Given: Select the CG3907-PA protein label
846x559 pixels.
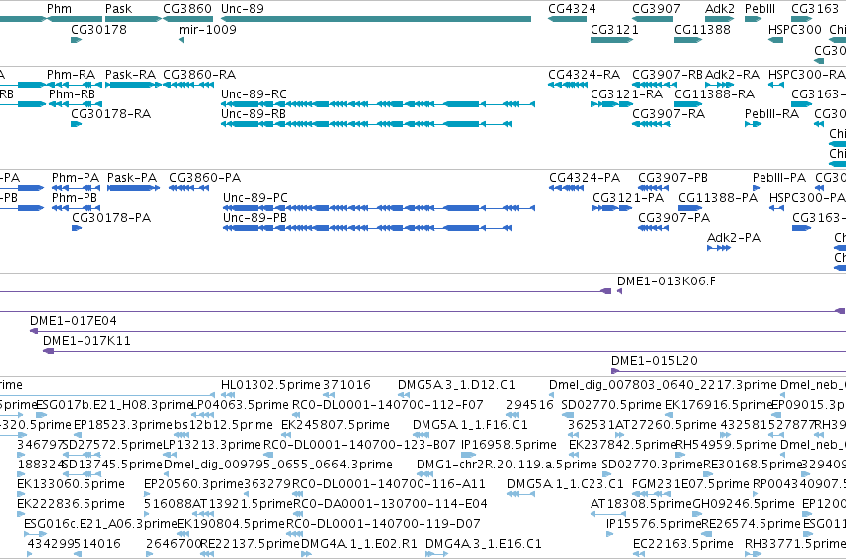Looking at the screenshot, I should point(674,218).
